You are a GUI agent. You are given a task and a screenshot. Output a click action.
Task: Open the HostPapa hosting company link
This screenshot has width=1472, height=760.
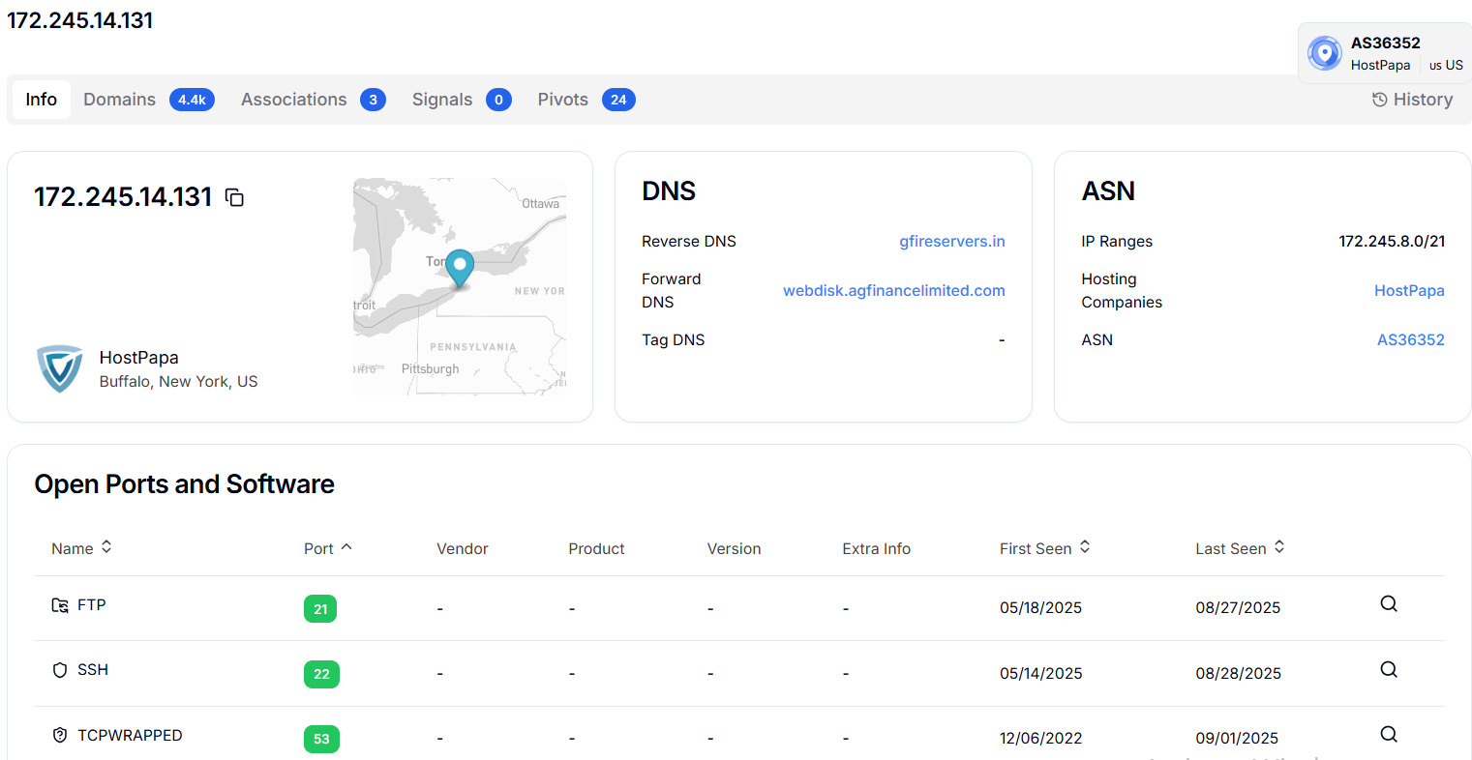[1409, 291]
